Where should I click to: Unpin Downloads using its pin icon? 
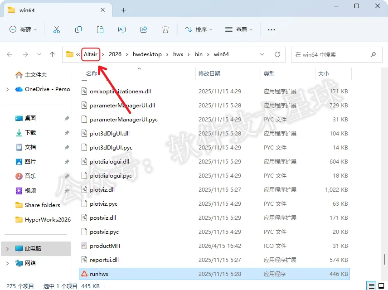click(67, 133)
